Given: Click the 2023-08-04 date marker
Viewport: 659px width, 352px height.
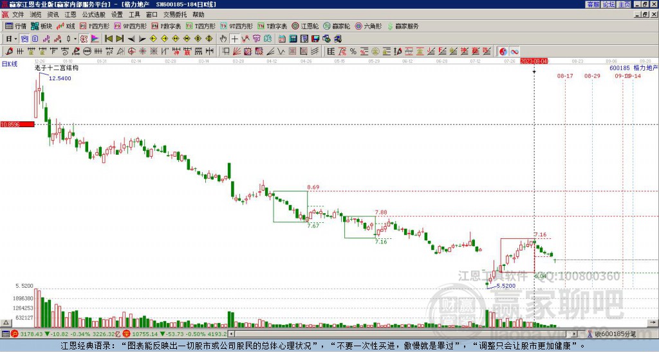Looking at the screenshot, I should coord(534,61).
